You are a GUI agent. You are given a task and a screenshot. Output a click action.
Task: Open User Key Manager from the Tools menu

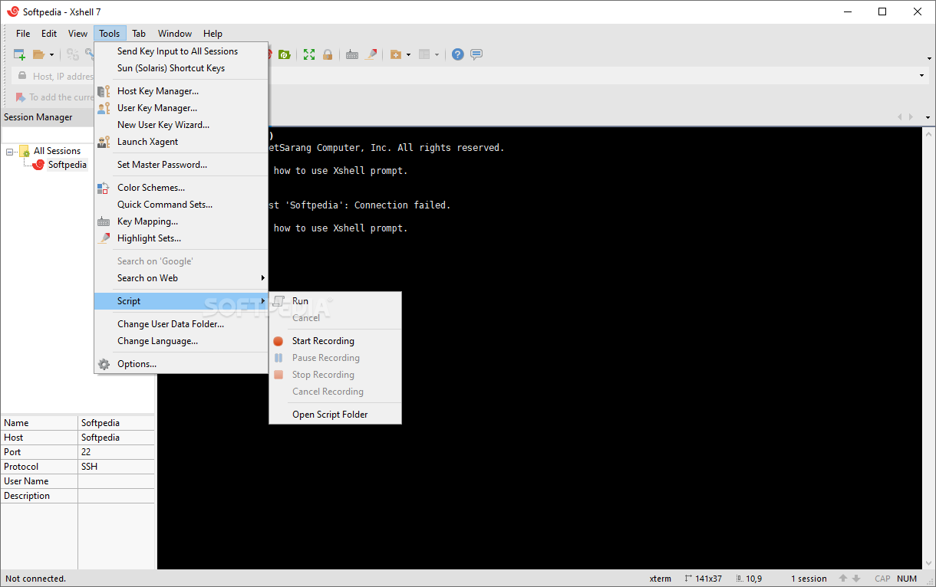[x=181, y=108]
